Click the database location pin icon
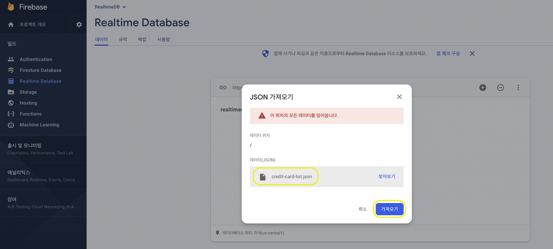 tap(218, 233)
